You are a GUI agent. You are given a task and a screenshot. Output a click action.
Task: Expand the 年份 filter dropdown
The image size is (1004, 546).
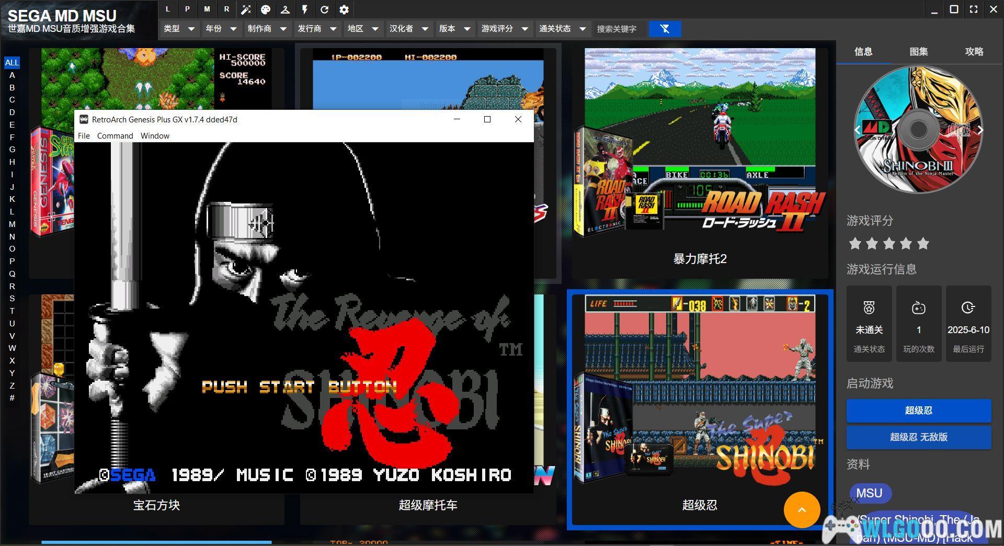221,29
